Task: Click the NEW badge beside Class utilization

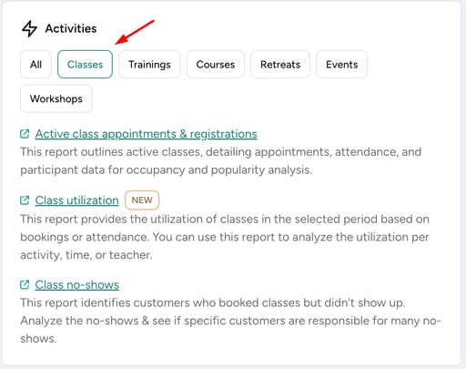Action: (x=142, y=200)
